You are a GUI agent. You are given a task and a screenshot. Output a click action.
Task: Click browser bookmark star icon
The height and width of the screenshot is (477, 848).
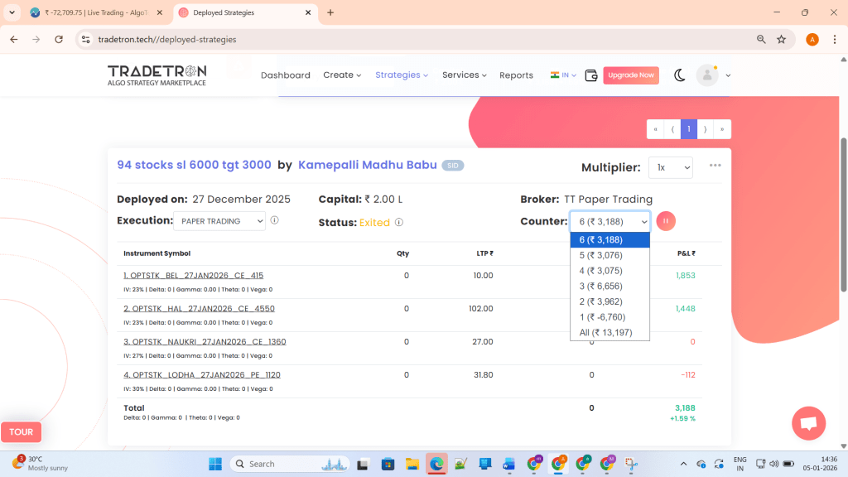tap(781, 39)
